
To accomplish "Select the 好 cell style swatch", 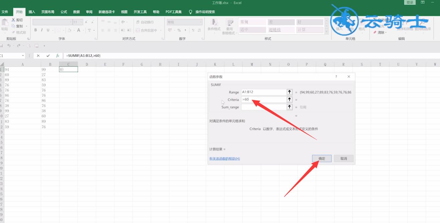I will pos(310,22).
